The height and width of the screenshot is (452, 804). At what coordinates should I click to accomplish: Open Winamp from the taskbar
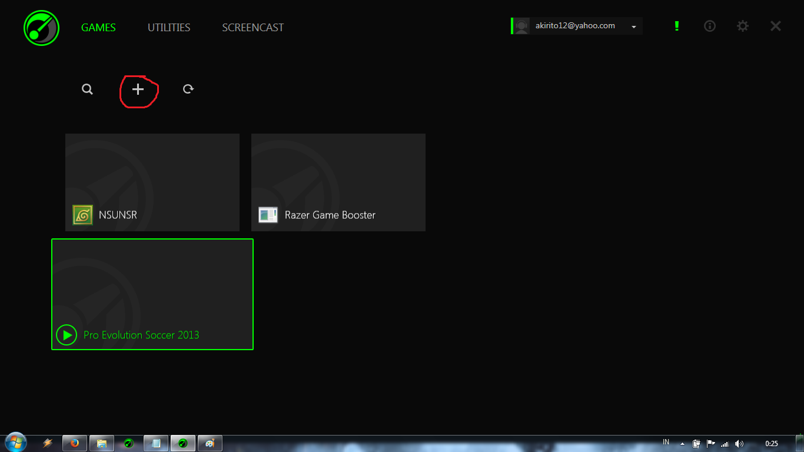tap(48, 443)
